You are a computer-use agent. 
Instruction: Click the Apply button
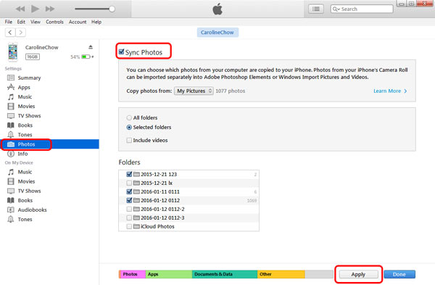click(x=358, y=274)
